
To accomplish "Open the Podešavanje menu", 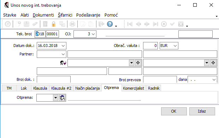I will (x=88, y=15).
